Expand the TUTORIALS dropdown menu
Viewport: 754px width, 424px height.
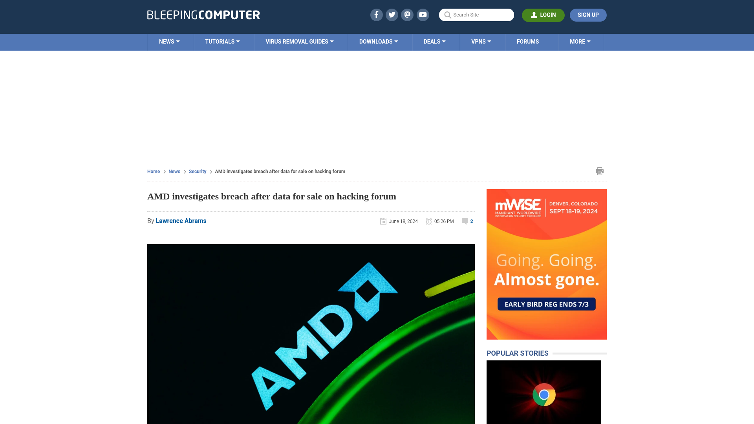(222, 41)
